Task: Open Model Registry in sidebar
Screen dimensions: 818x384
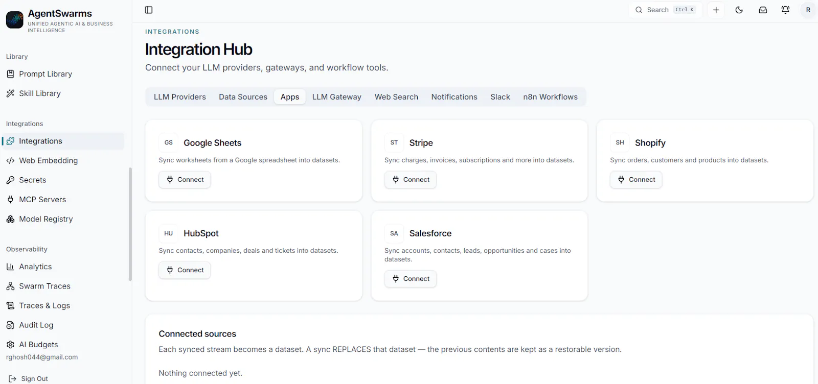Action: (x=63, y=219)
